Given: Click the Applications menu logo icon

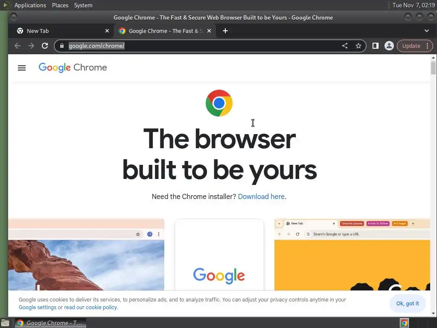Looking at the screenshot, I should [x=7, y=5].
